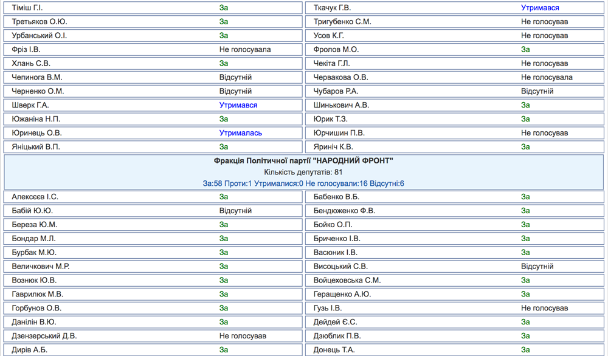Open the НАРОДНИЙ ФРОНТ faction heading

click(x=303, y=161)
